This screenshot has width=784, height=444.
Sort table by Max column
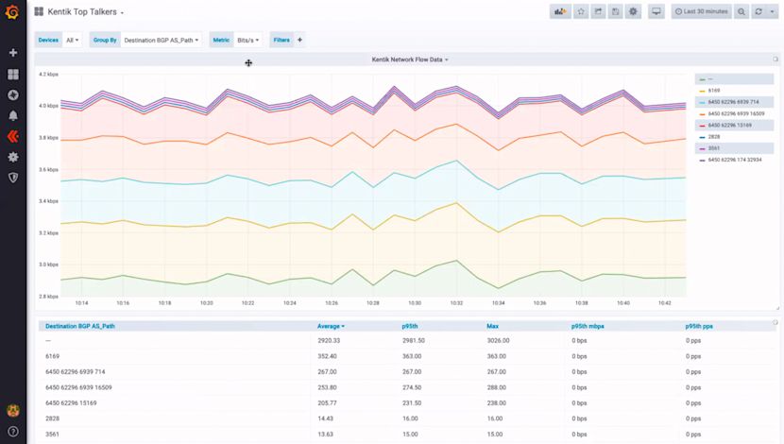(492, 326)
